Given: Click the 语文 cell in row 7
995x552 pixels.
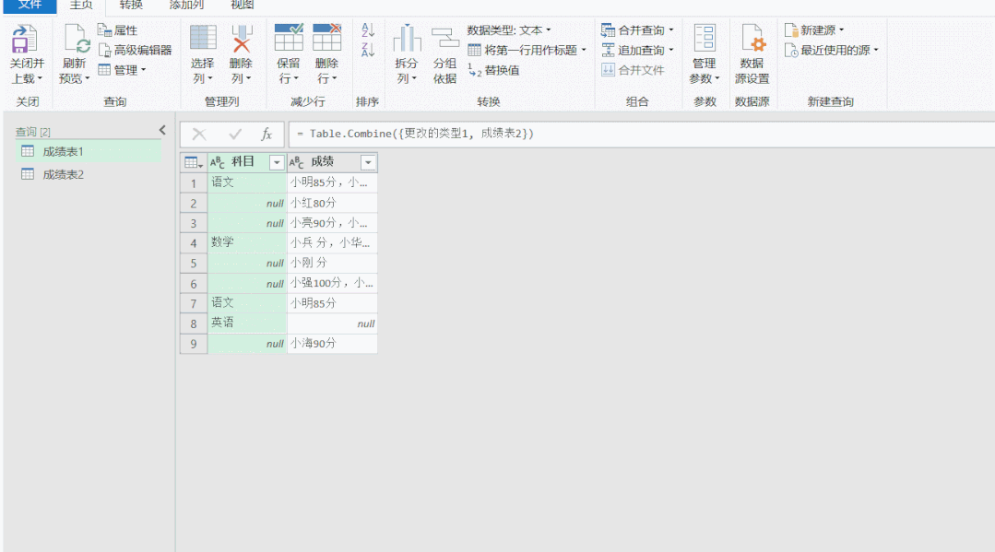Looking at the screenshot, I should (x=247, y=302).
